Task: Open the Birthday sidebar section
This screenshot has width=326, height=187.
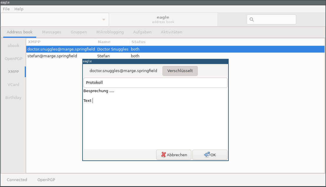Action: (x=13, y=97)
